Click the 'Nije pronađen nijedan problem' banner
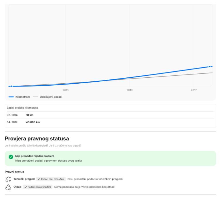Screen dimensions: 221x197 point(110,158)
